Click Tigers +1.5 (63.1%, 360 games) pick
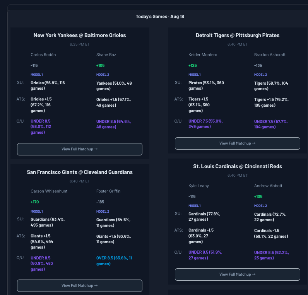Viewport: 308px width, 295px height. tap(199, 105)
